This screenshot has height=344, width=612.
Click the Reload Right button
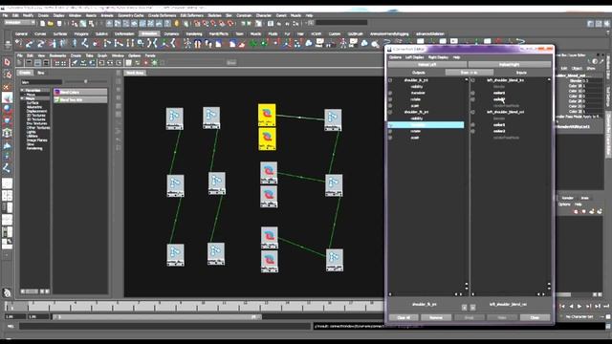coord(510,64)
